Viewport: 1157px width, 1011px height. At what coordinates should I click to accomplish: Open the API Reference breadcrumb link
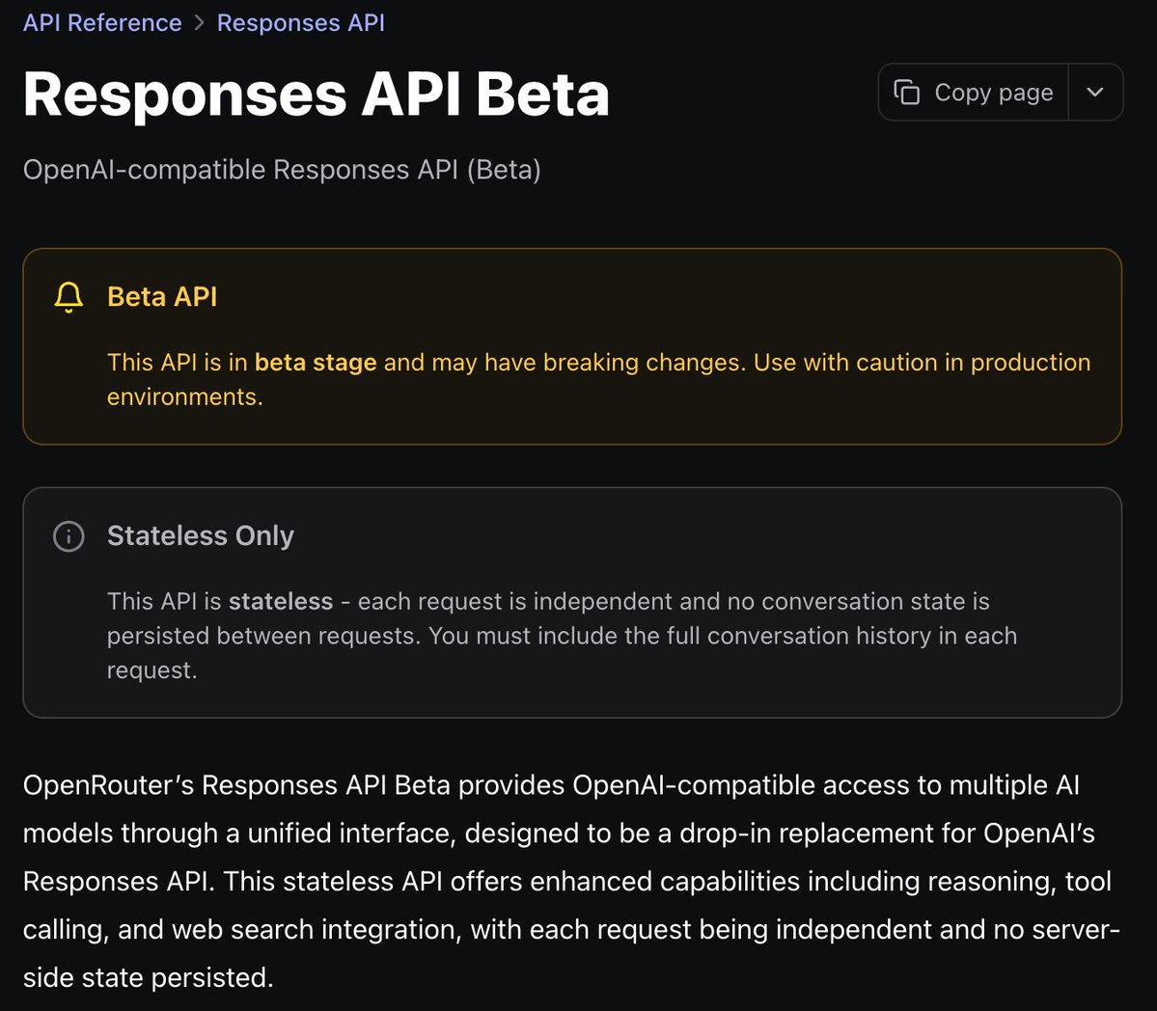(x=102, y=23)
